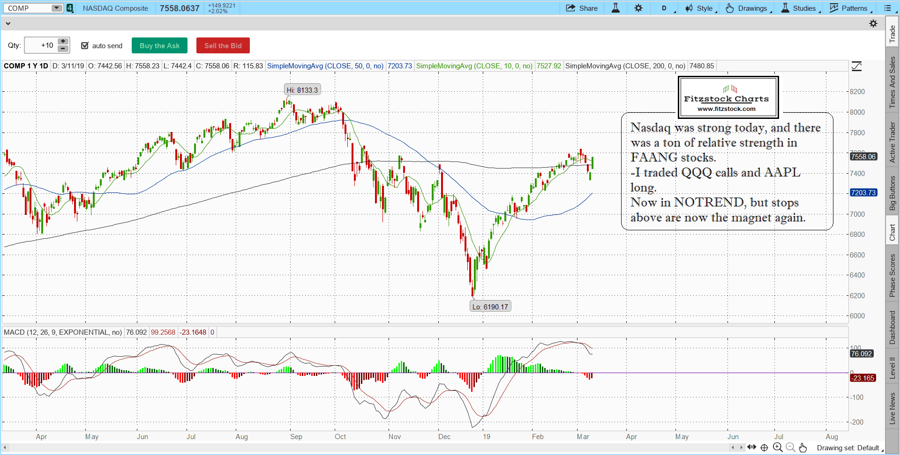Viewport: 900px width, 455px height.
Task: Open the flask Edit Studies icon
Action: click(615, 8)
